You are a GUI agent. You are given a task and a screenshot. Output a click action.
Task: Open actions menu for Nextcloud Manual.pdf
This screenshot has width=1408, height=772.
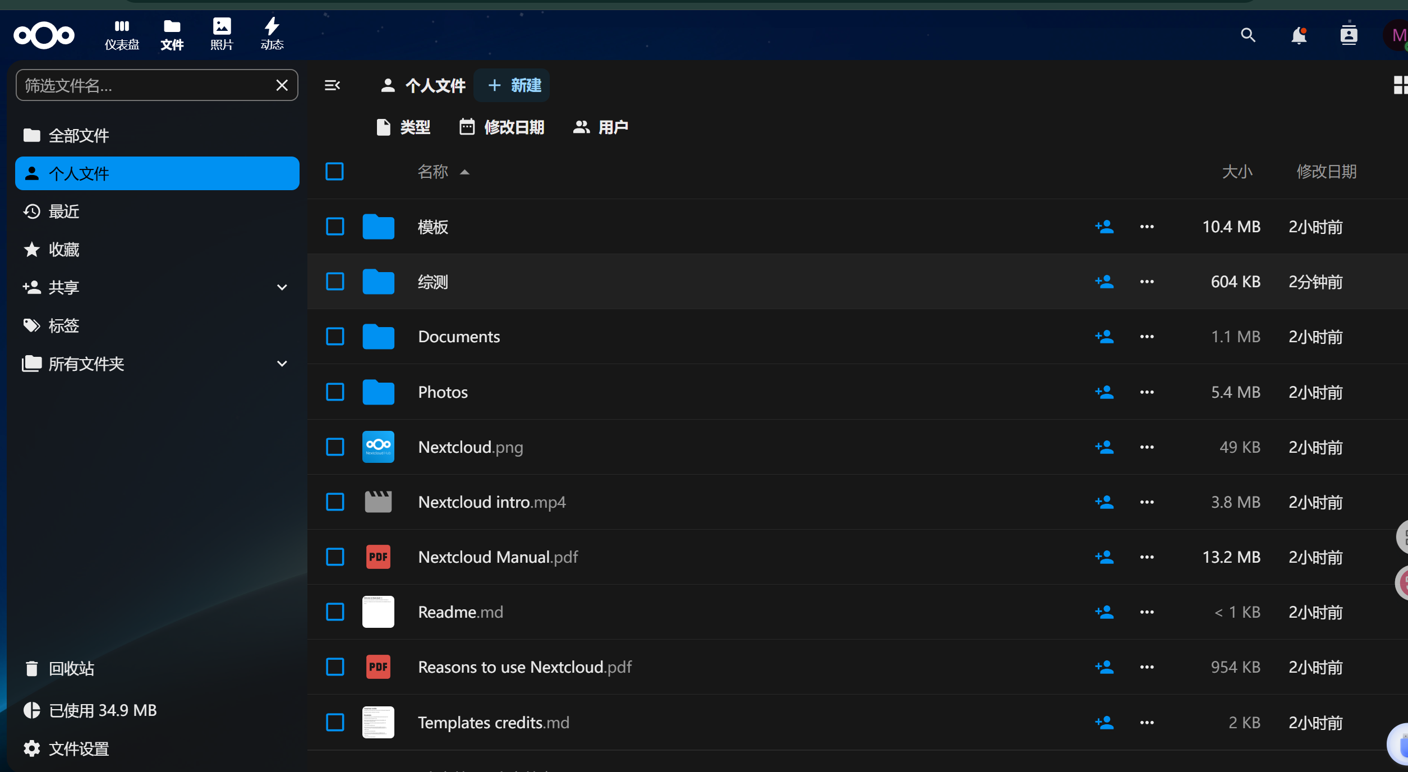click(1147, 557)
